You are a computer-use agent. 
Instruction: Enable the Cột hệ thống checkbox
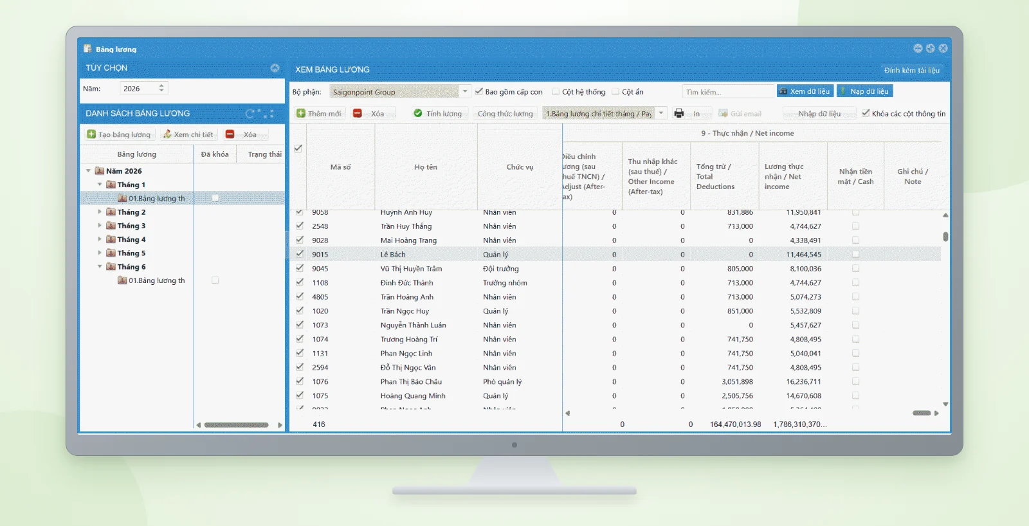[556, 91]
